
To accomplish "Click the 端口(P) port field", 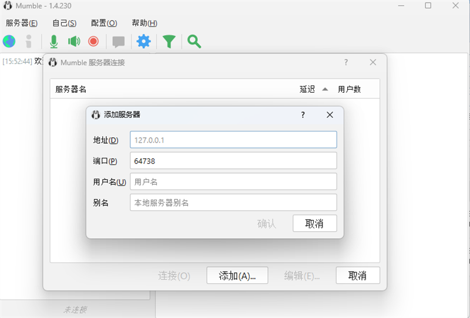I will pyautogui.click(x=233, y=161).
